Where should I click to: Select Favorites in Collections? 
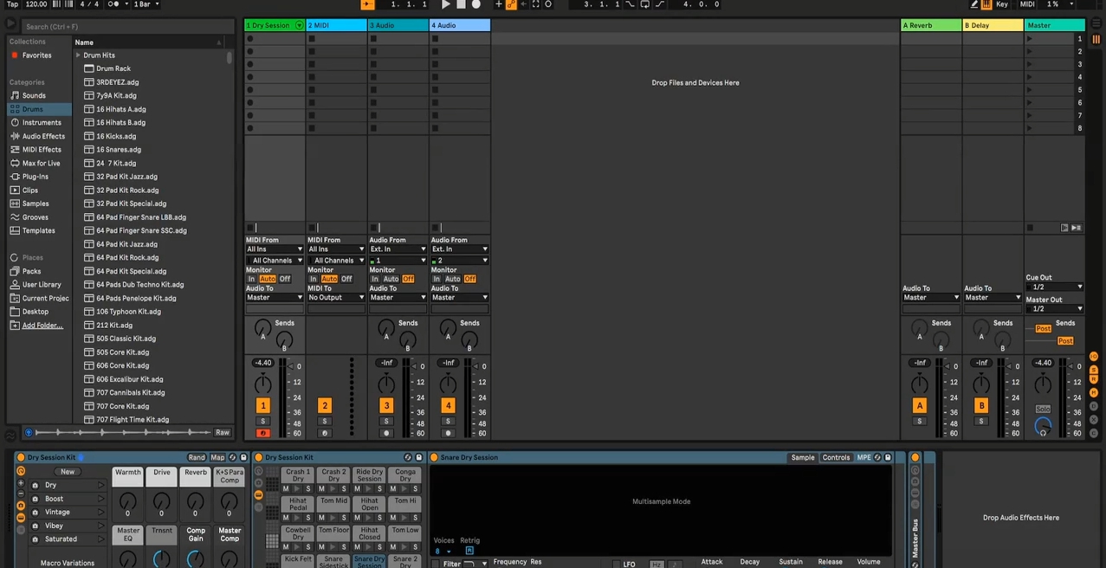pos(36,55)
